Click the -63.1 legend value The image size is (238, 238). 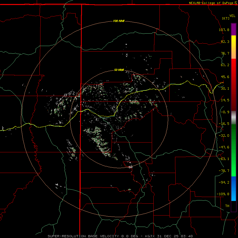pos(224,159)
